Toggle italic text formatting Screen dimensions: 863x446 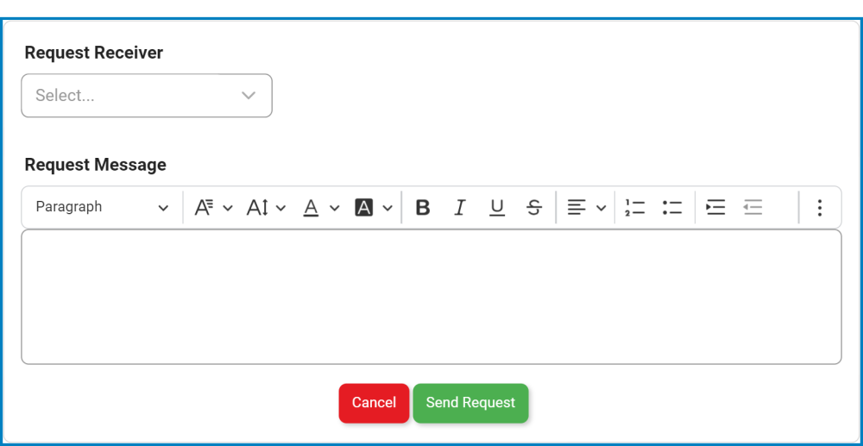coord(460,208)
